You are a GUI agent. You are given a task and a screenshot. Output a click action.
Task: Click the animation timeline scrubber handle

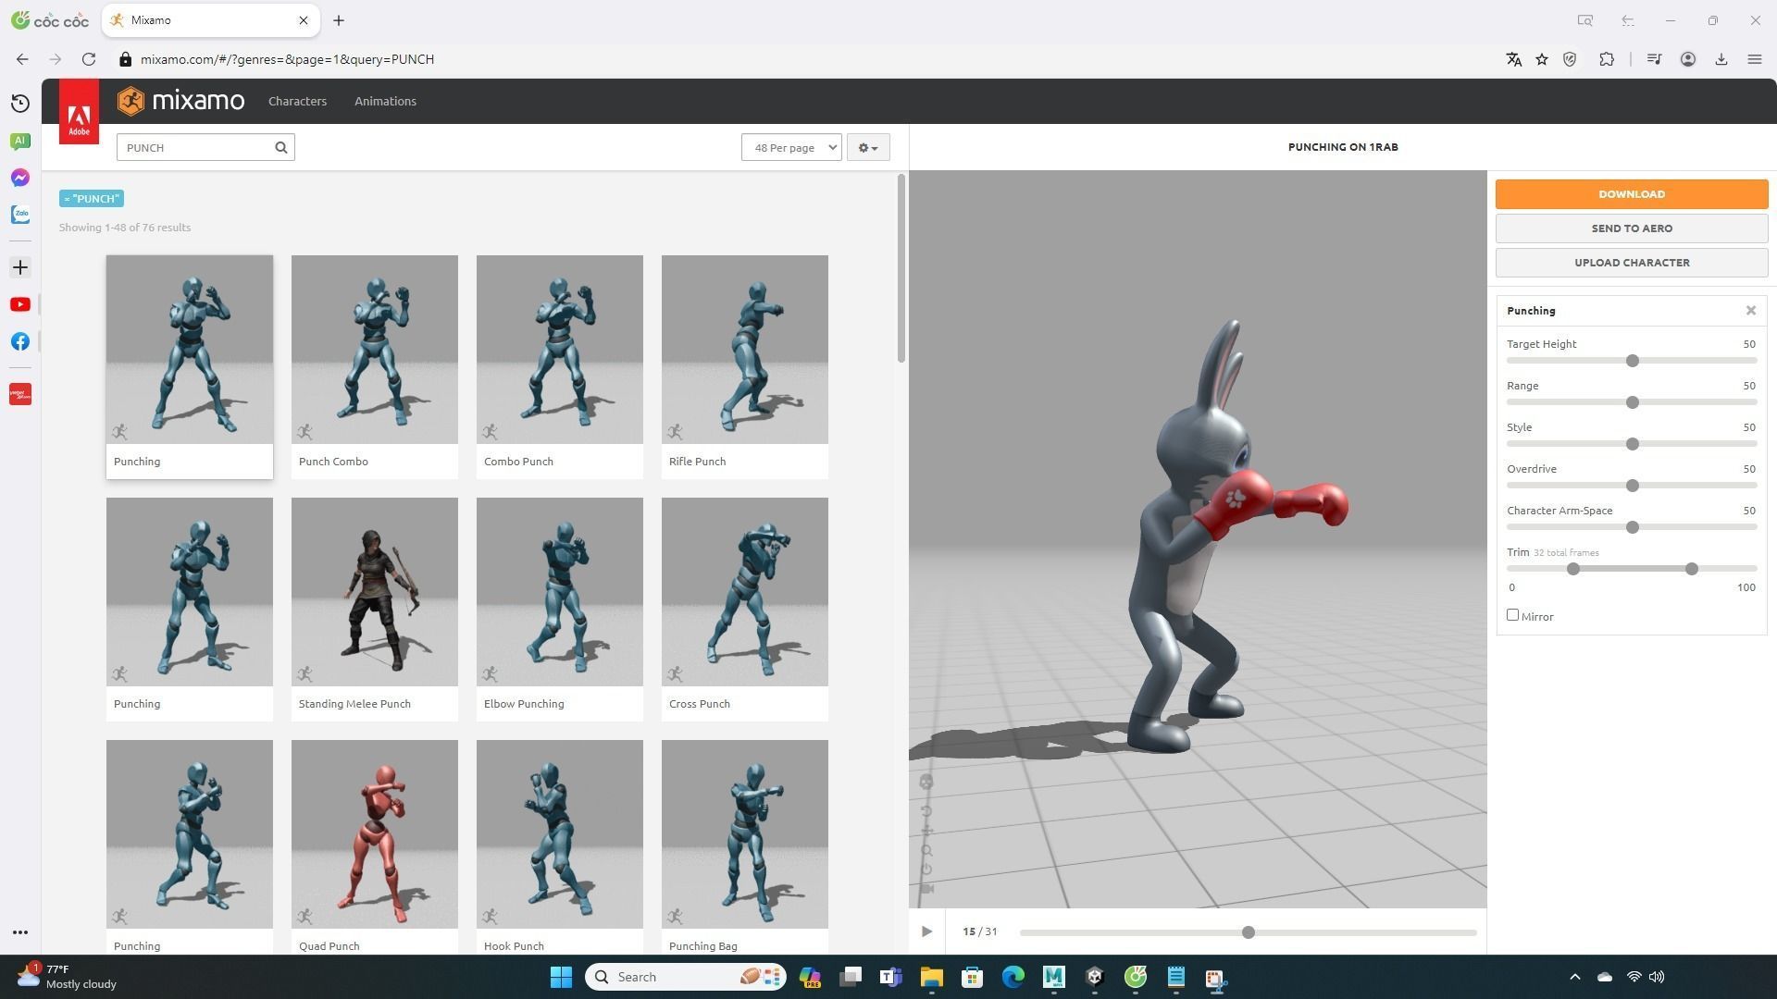1249,932
